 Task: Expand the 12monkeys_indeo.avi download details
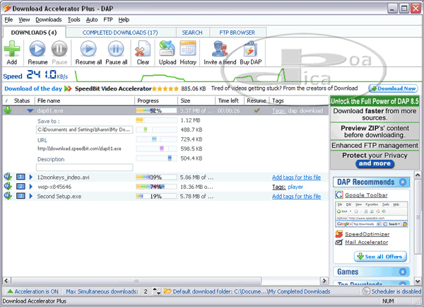[30, 177]
